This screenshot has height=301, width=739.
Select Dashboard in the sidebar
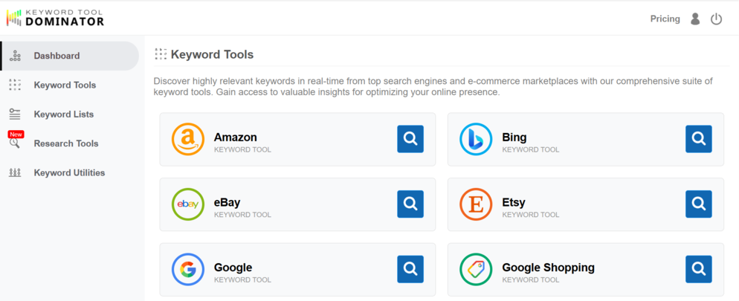click(70, 56)
